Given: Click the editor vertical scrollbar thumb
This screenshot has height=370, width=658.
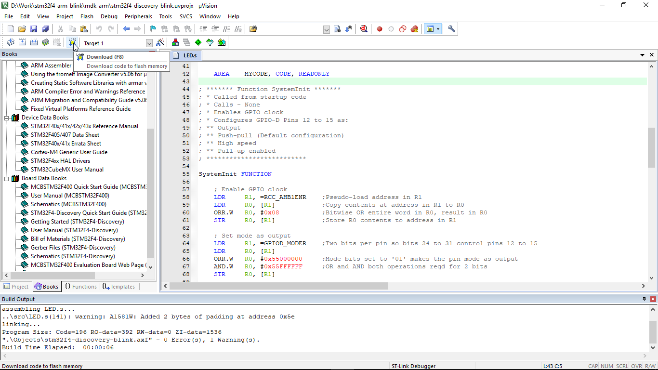Looking at the screenshot, I should point(652,147).
